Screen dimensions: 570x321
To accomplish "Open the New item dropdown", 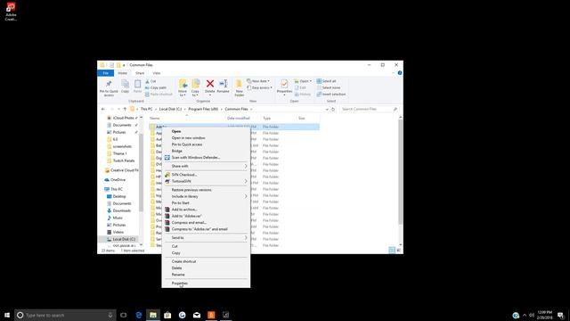I will click(x=258, y=81).
